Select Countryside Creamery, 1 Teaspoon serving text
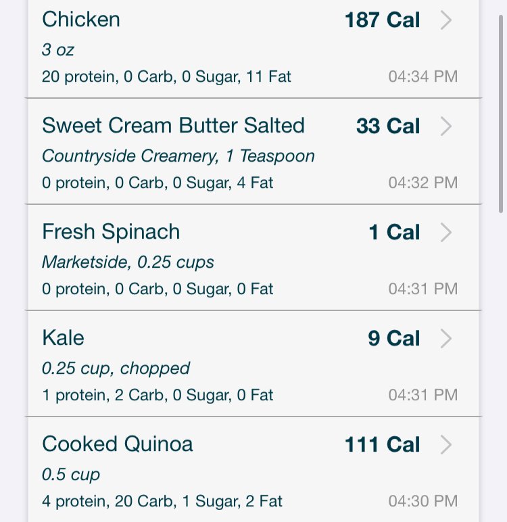The image size is (507, 522). 178,156
